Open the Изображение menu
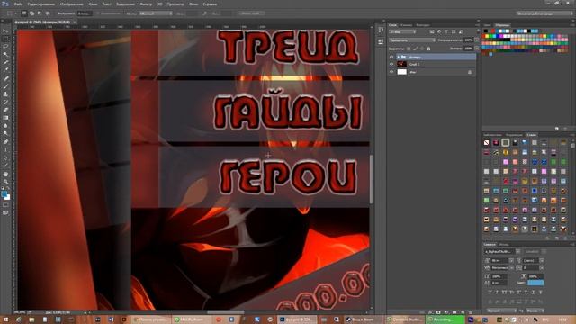The width and height of the screenshot is (576, 324). point(72,4)
